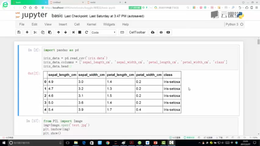Open cell type Code dropdown
Screen dimensions: 260x146
click(x=103, y=32)
